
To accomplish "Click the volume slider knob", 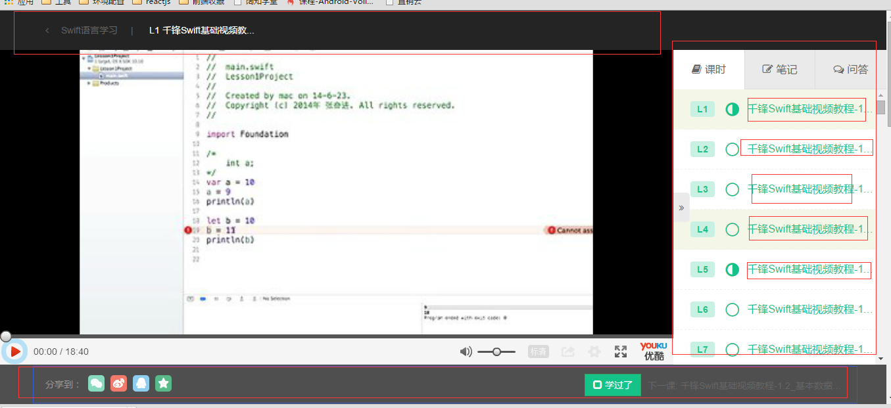I will 496,351.
